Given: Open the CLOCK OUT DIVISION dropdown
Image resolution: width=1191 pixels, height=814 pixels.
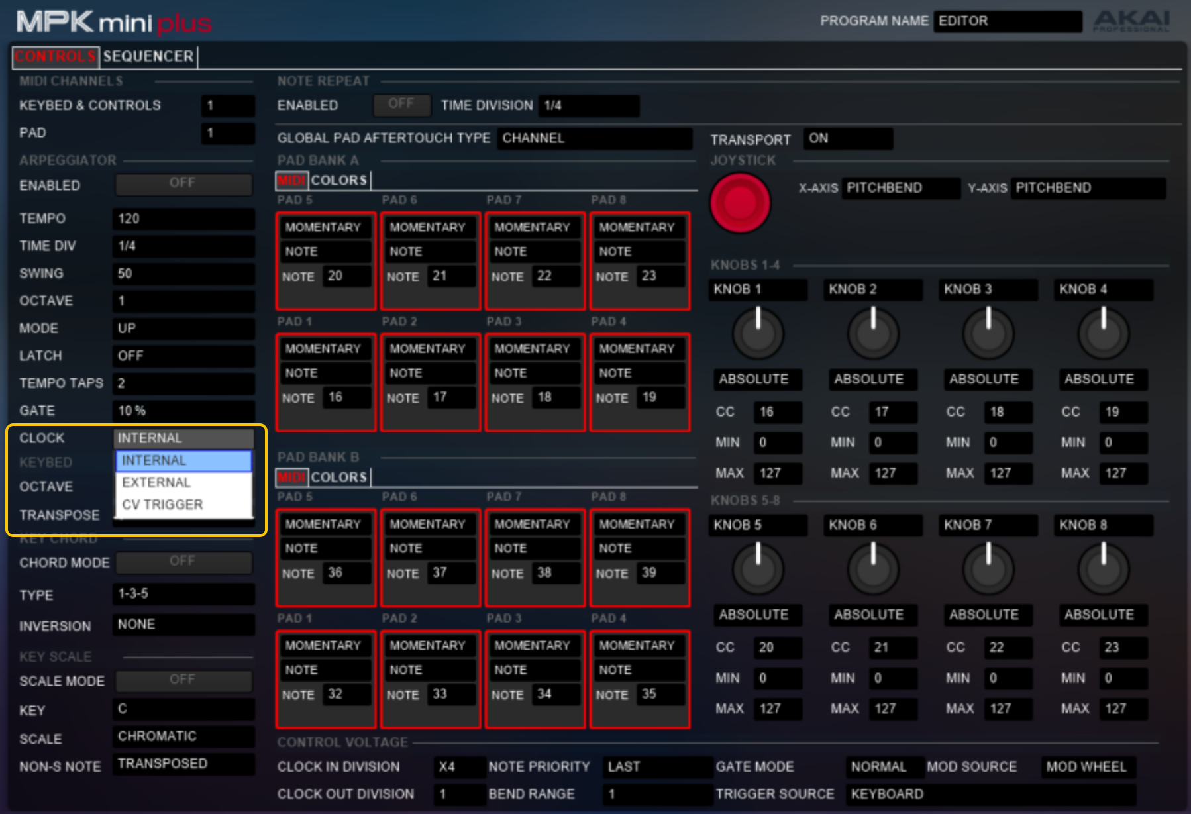Looking at the screenshot, I should 460,794.
